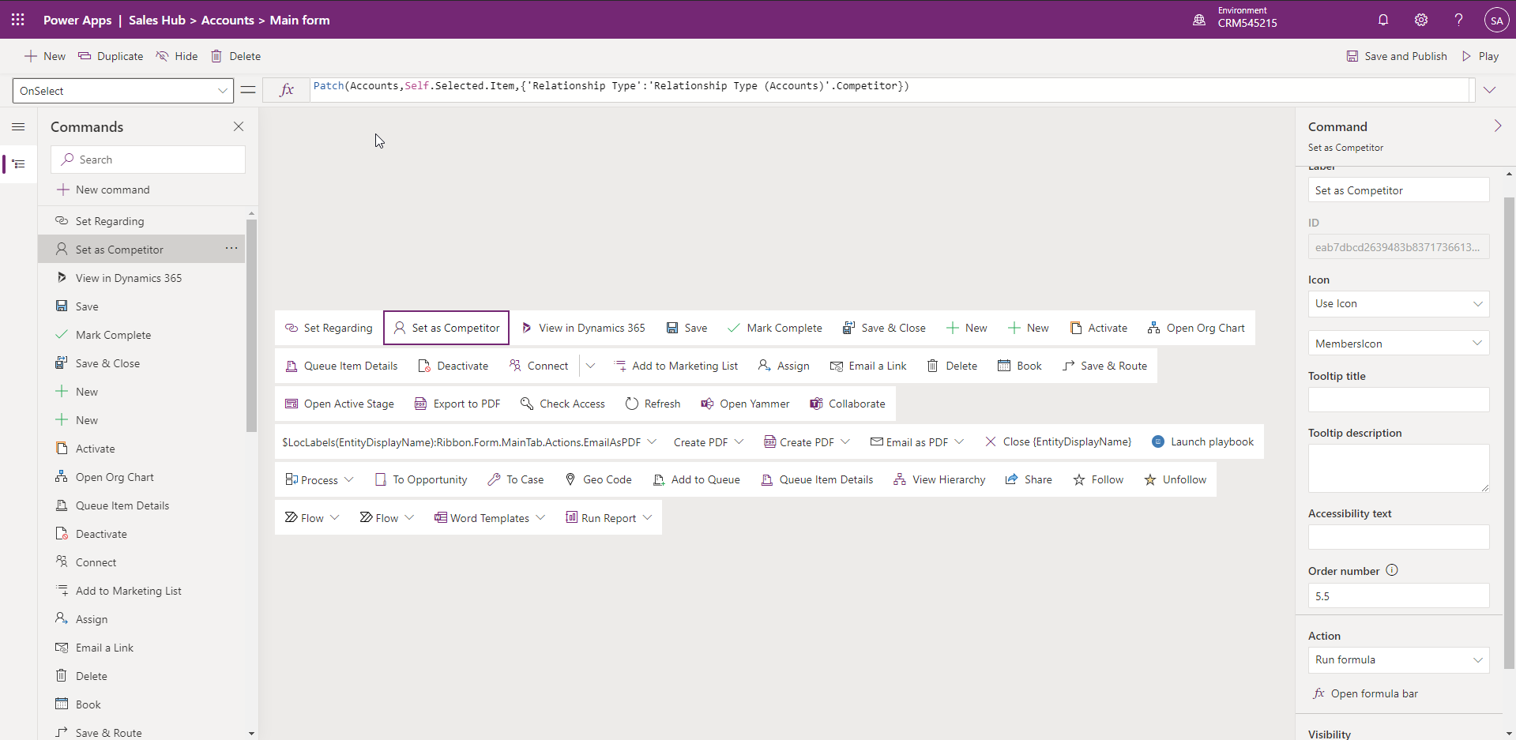Image resolution: width=1516 pixels, height=740 pixels.
Task: Open the Run formula Action dropdown
Action: 1398,659
